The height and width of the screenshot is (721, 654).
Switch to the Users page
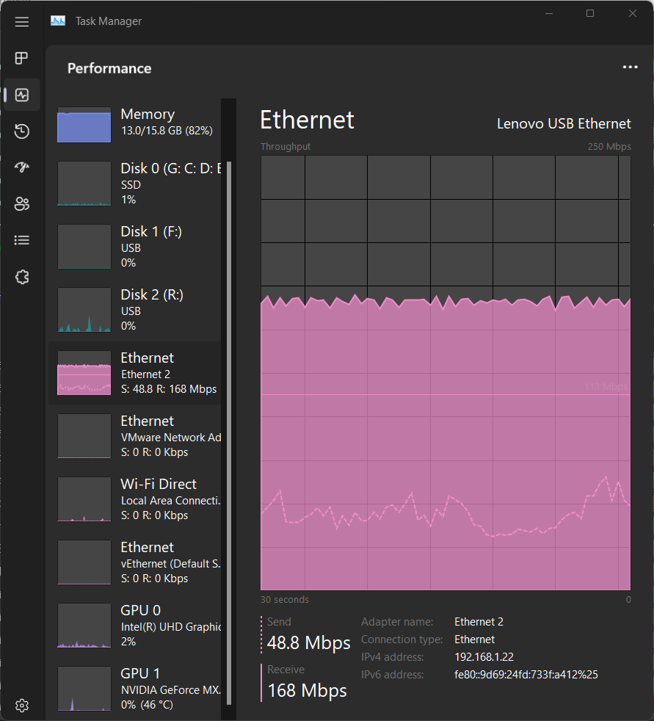22,204
